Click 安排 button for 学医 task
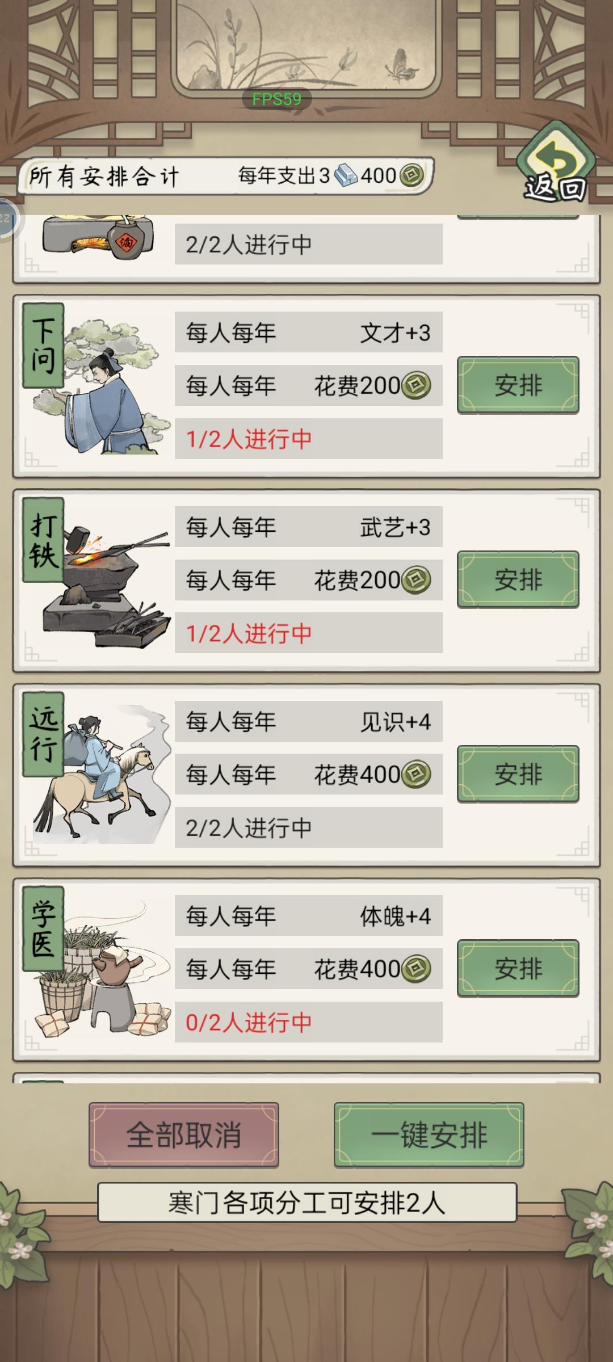This screenshot has width=613, height=1362. (518, 968)
